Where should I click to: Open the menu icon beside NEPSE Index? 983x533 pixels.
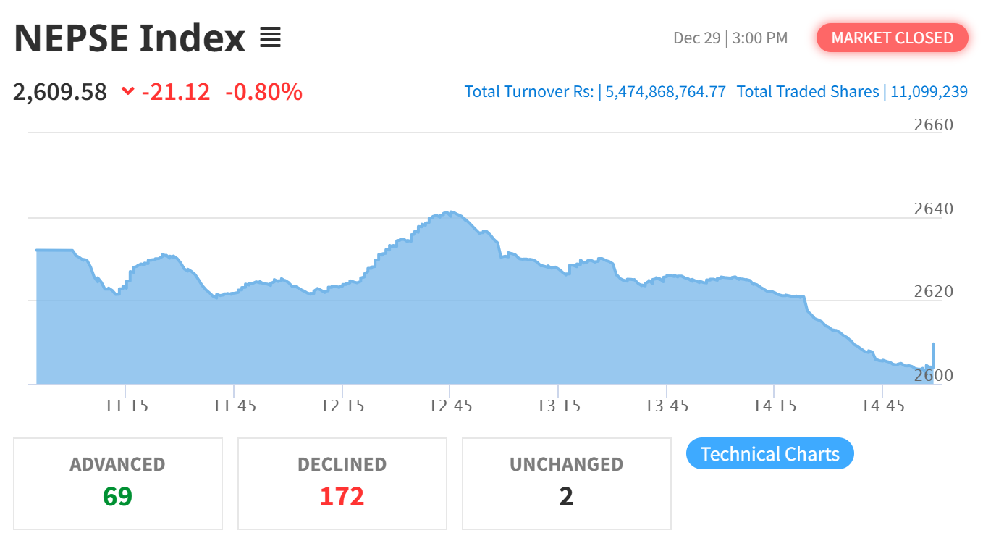pos(270,38)
